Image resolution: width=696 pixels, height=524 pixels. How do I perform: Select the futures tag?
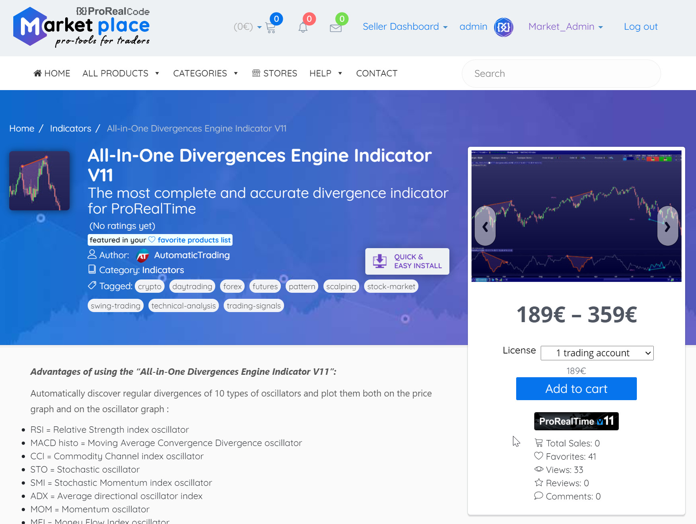coord(265,286)
